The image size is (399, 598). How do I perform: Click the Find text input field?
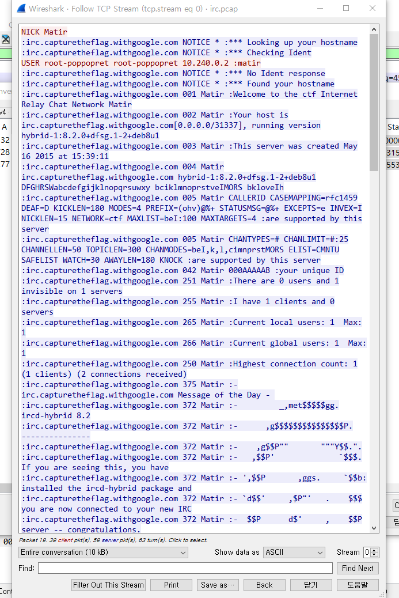point(185,568)
